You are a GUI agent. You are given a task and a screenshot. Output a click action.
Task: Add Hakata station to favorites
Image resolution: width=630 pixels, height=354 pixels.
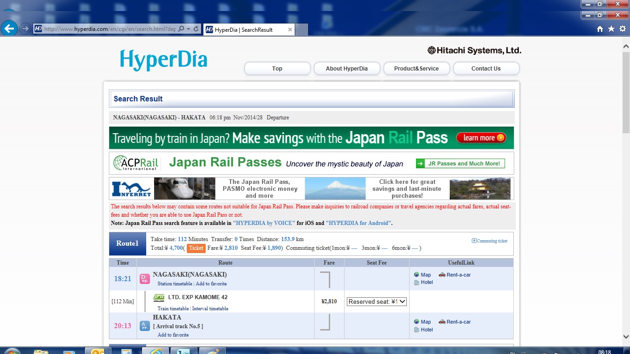point(173,335)
